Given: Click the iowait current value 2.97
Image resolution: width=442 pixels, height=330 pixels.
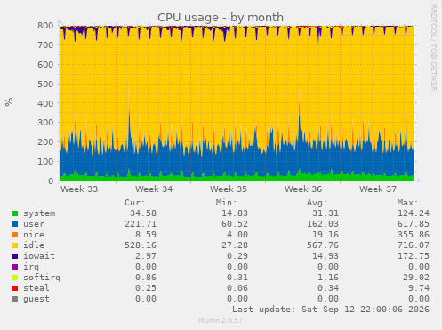Looking at the screenshot, I should coord(146,256).
